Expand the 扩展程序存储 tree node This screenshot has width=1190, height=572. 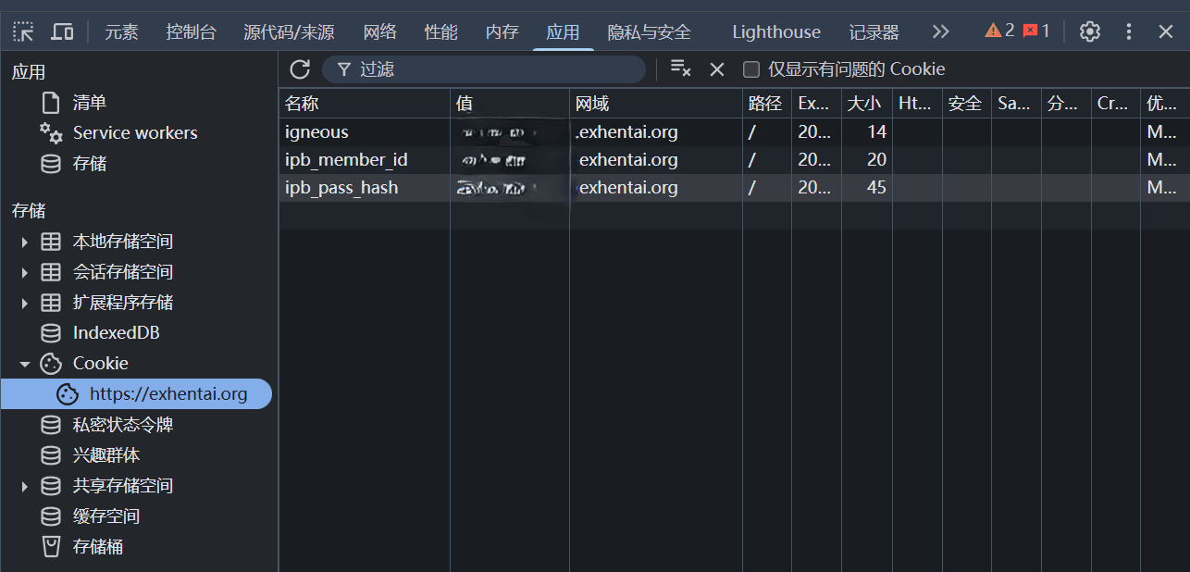click(25, 304)
